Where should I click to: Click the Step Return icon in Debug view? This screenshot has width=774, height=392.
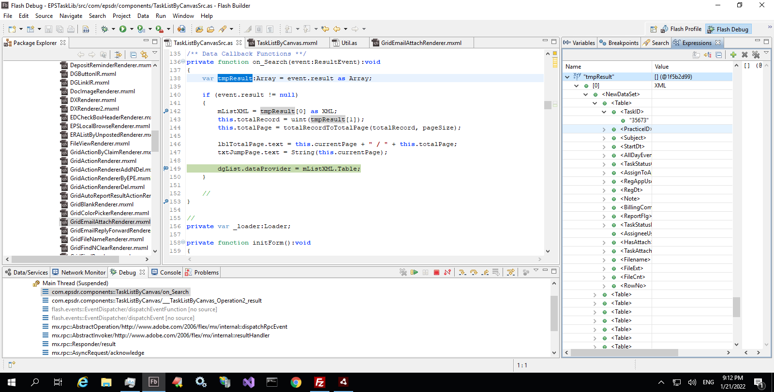click(485, 273)
